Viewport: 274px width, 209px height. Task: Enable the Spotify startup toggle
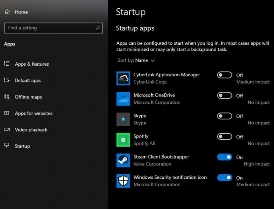[224, 137]
